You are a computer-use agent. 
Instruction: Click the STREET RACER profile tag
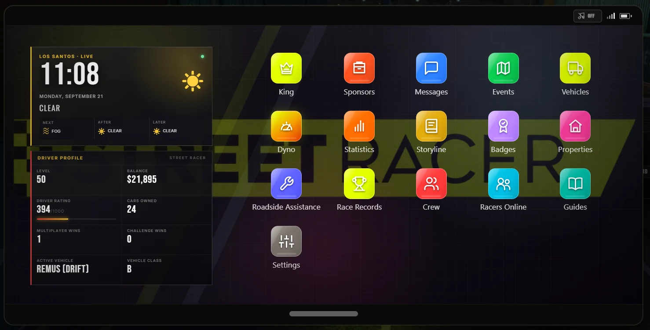(x=188, y=158)
